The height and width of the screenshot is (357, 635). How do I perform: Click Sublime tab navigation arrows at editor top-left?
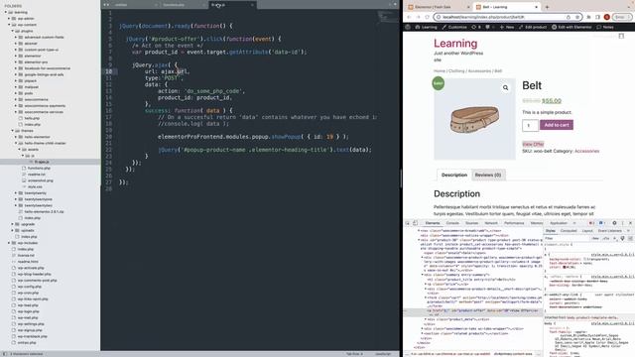[106, 5]
